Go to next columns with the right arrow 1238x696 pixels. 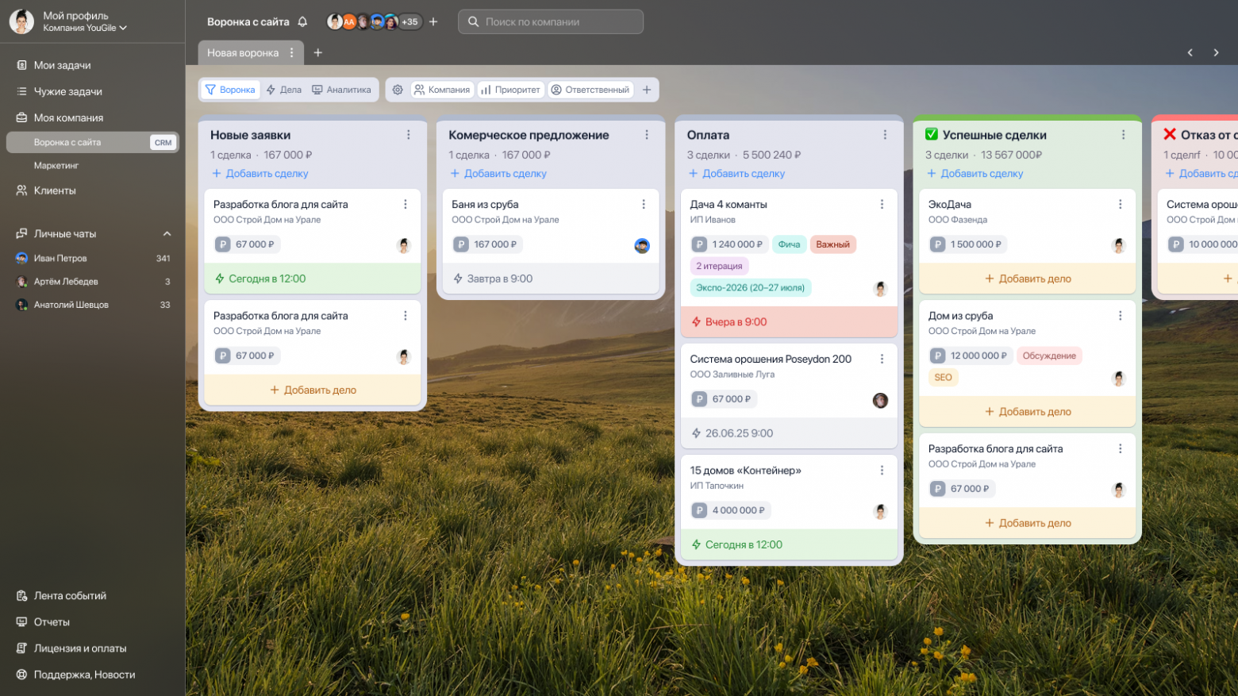click(1216, 52)
